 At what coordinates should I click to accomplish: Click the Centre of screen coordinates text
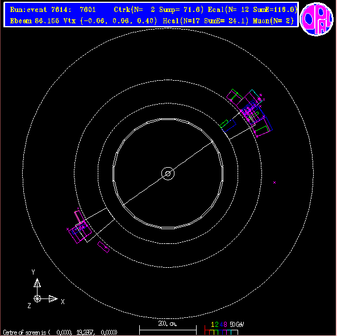click(60, 333)
